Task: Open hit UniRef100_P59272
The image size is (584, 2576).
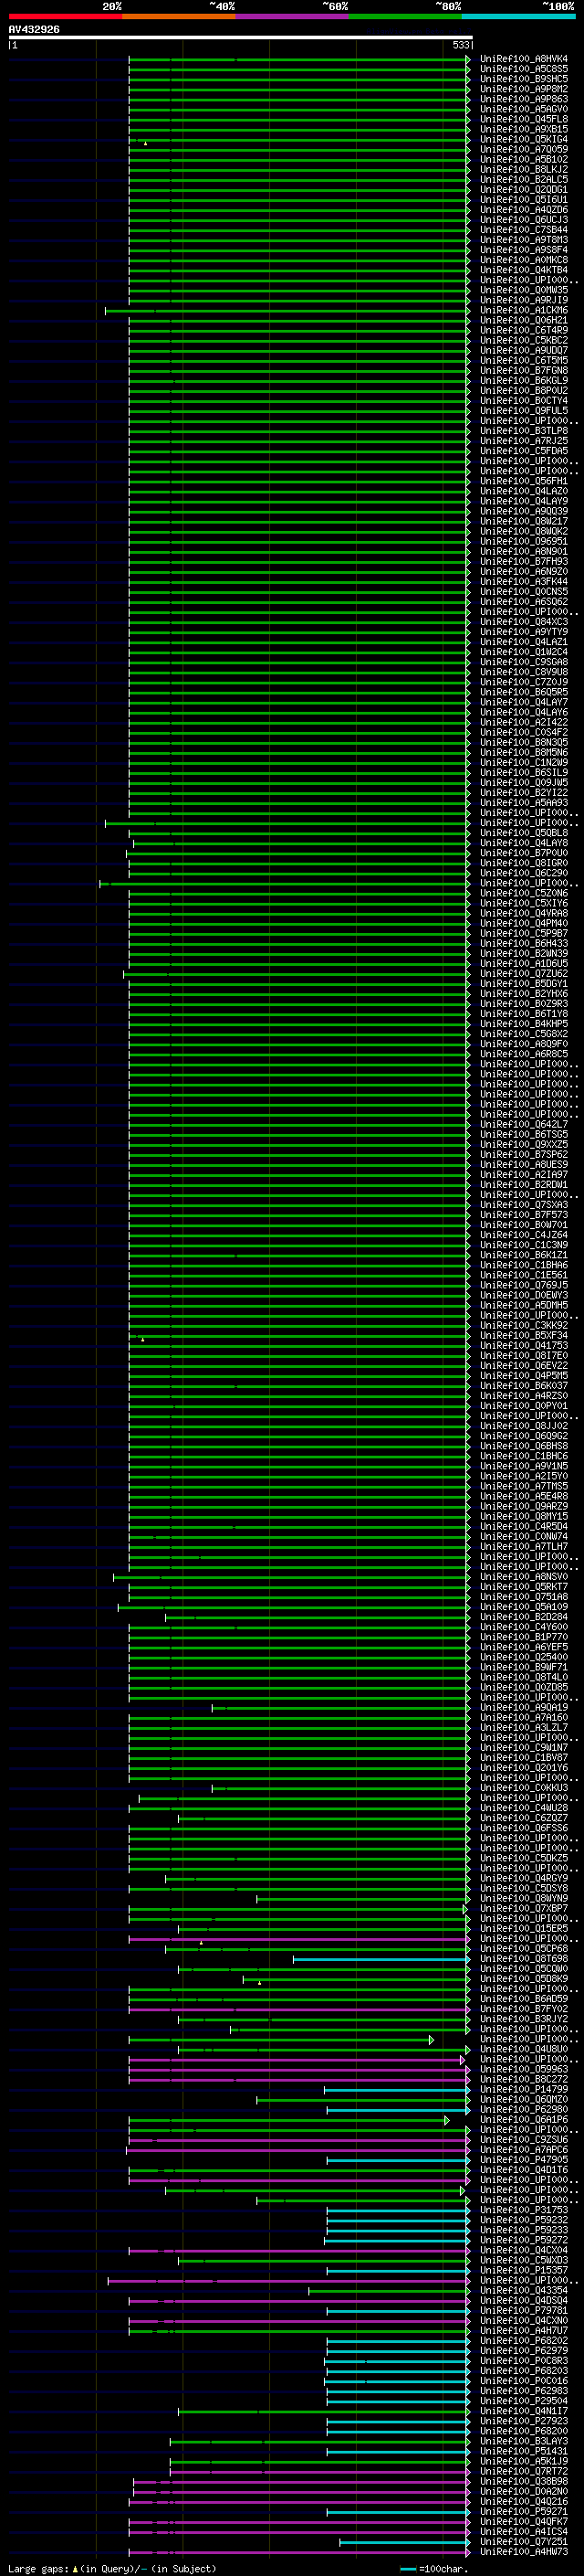Action: point(524,2240)
